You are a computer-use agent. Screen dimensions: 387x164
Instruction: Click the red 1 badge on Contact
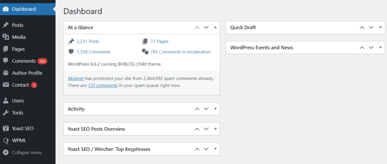pyautogui.click(x=34, y=85)
